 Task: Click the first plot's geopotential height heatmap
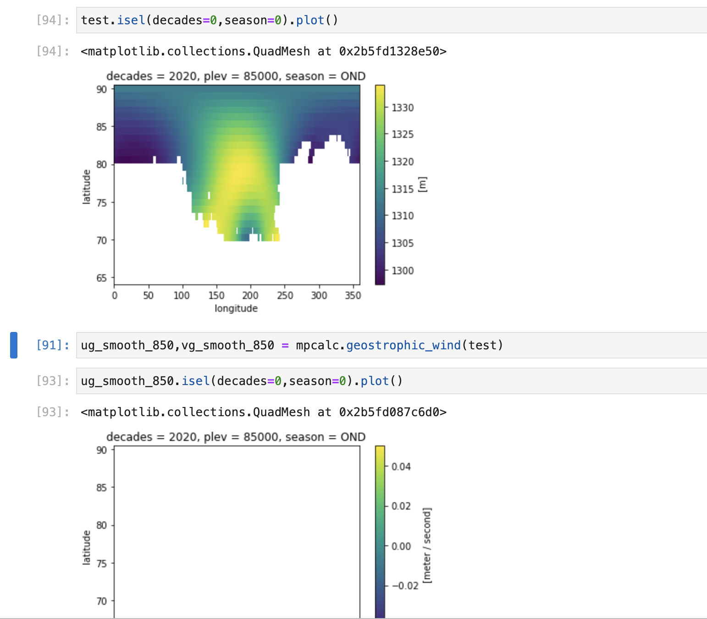237,185
